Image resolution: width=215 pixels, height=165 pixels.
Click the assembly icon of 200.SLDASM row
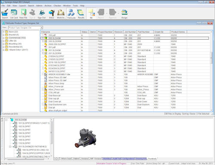(x=46, y=38)
